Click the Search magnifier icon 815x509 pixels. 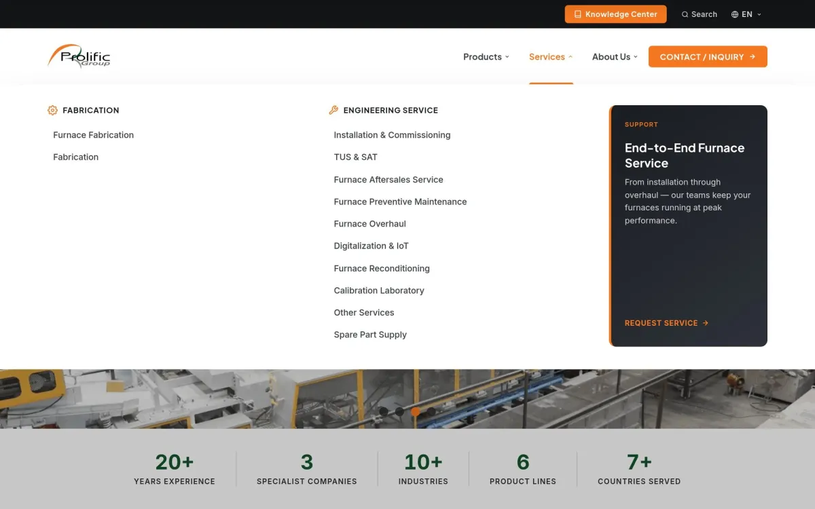(x=685, y=14)
